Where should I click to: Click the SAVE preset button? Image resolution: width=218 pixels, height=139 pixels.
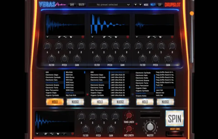tap(72, 5)
